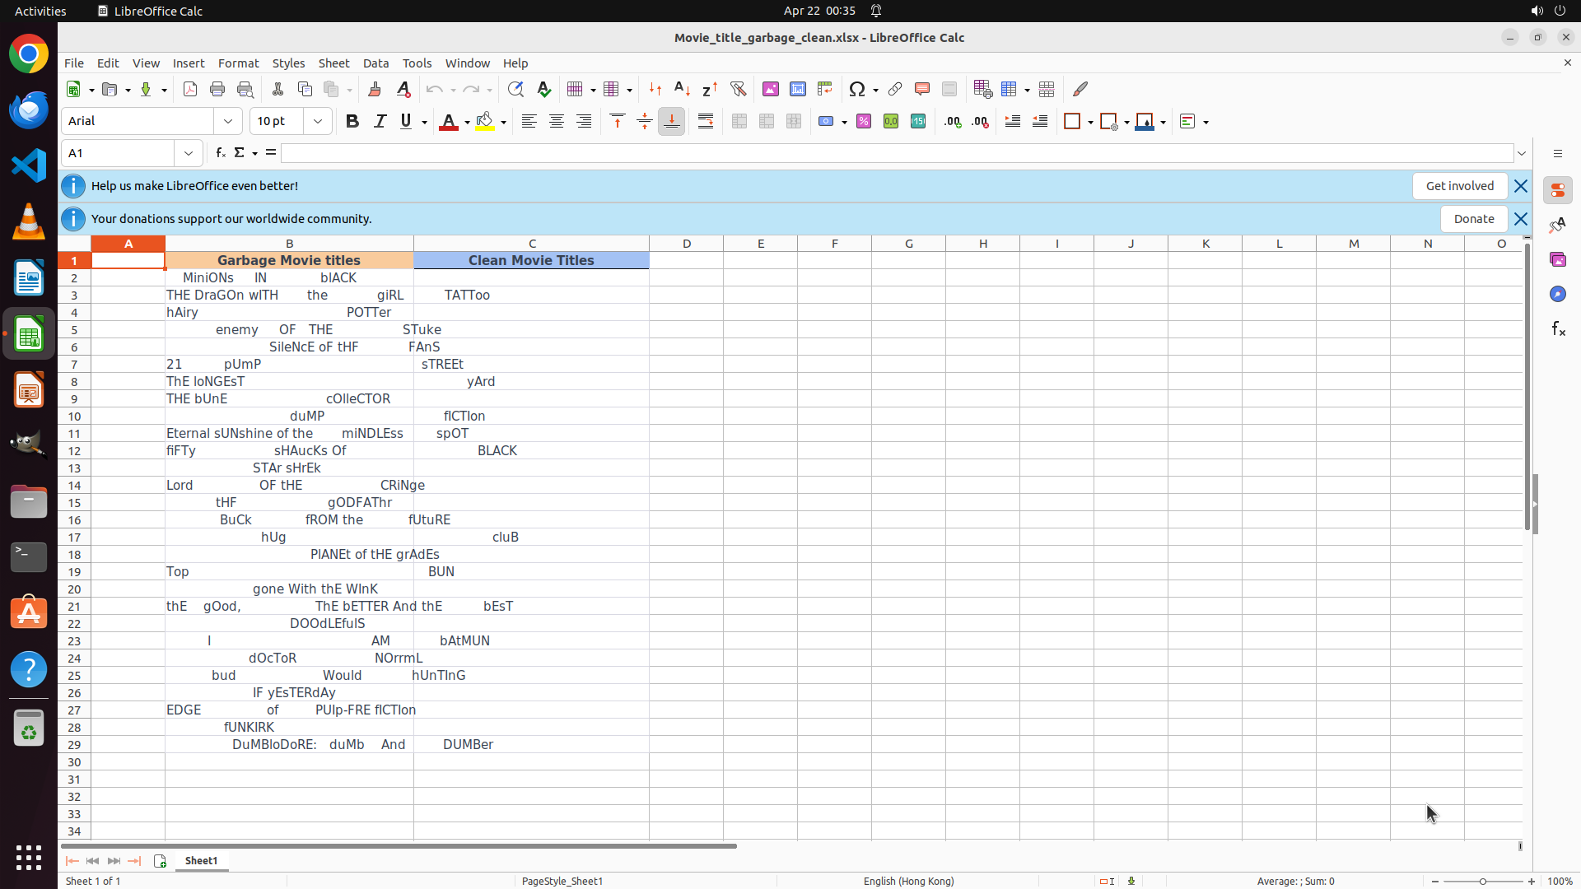
Task: Toggle Italic formatting
Action: pos(380,121)
